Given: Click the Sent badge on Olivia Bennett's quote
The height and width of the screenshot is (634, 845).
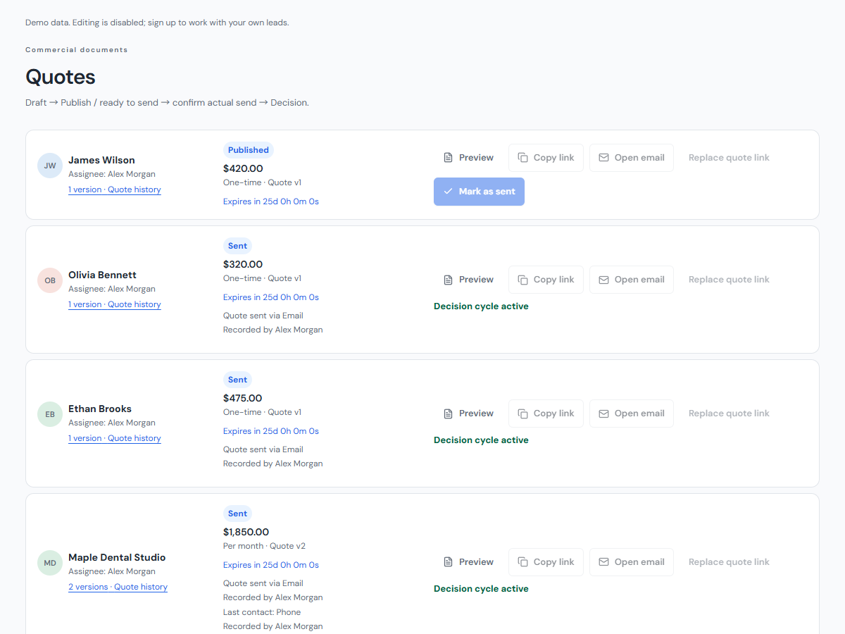Looking at the screenshot, I should (x=237, y=246).
